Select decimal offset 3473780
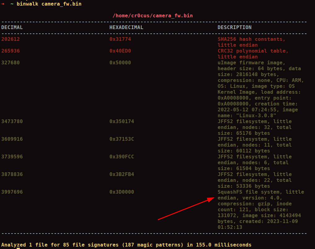Screen dimensions: 315x249 point(12,121)
